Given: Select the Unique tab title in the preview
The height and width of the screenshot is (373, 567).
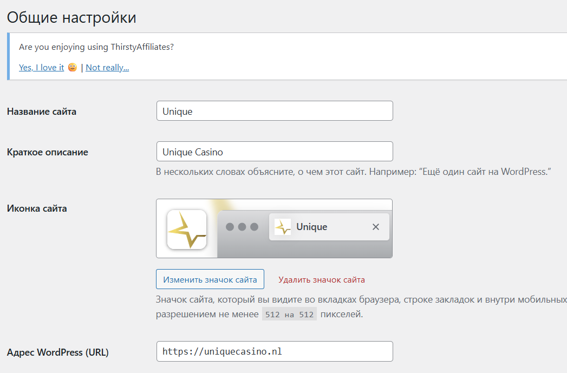Looking at the screenshot, I should point(312,227).
